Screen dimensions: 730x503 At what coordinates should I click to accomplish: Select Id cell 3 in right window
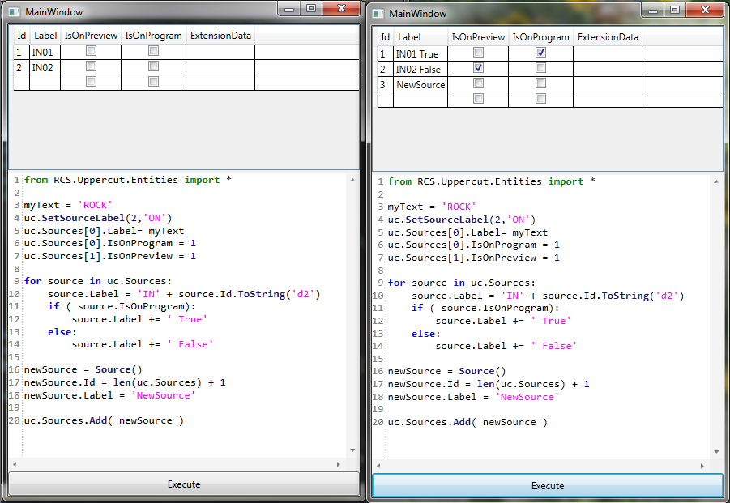tap(385, 85)
